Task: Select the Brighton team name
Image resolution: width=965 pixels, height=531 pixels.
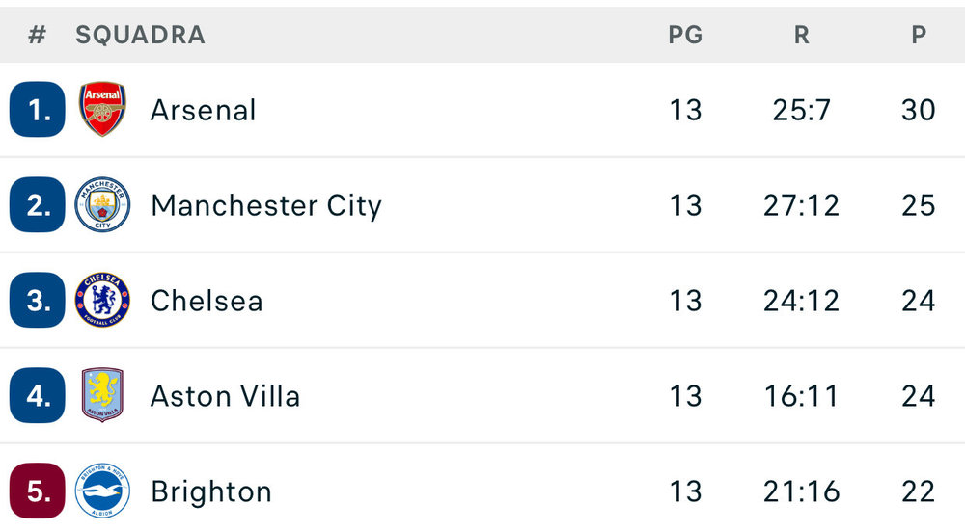Action: [210, 491]
